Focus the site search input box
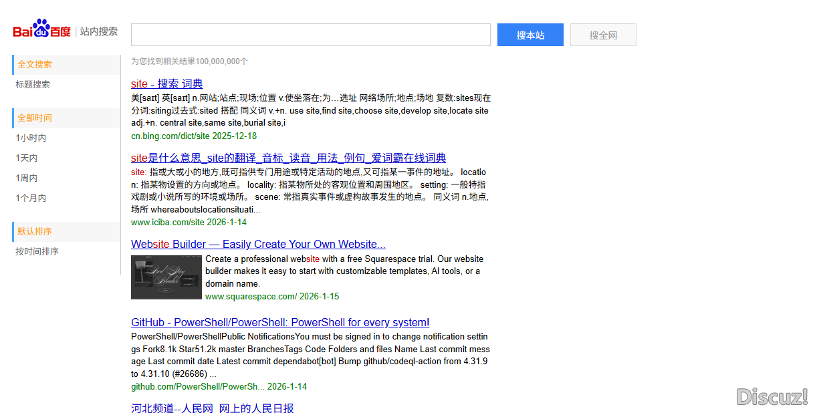The height and width of the screenshot is (413, 819). pyautogui.click(x=310, y=35)
